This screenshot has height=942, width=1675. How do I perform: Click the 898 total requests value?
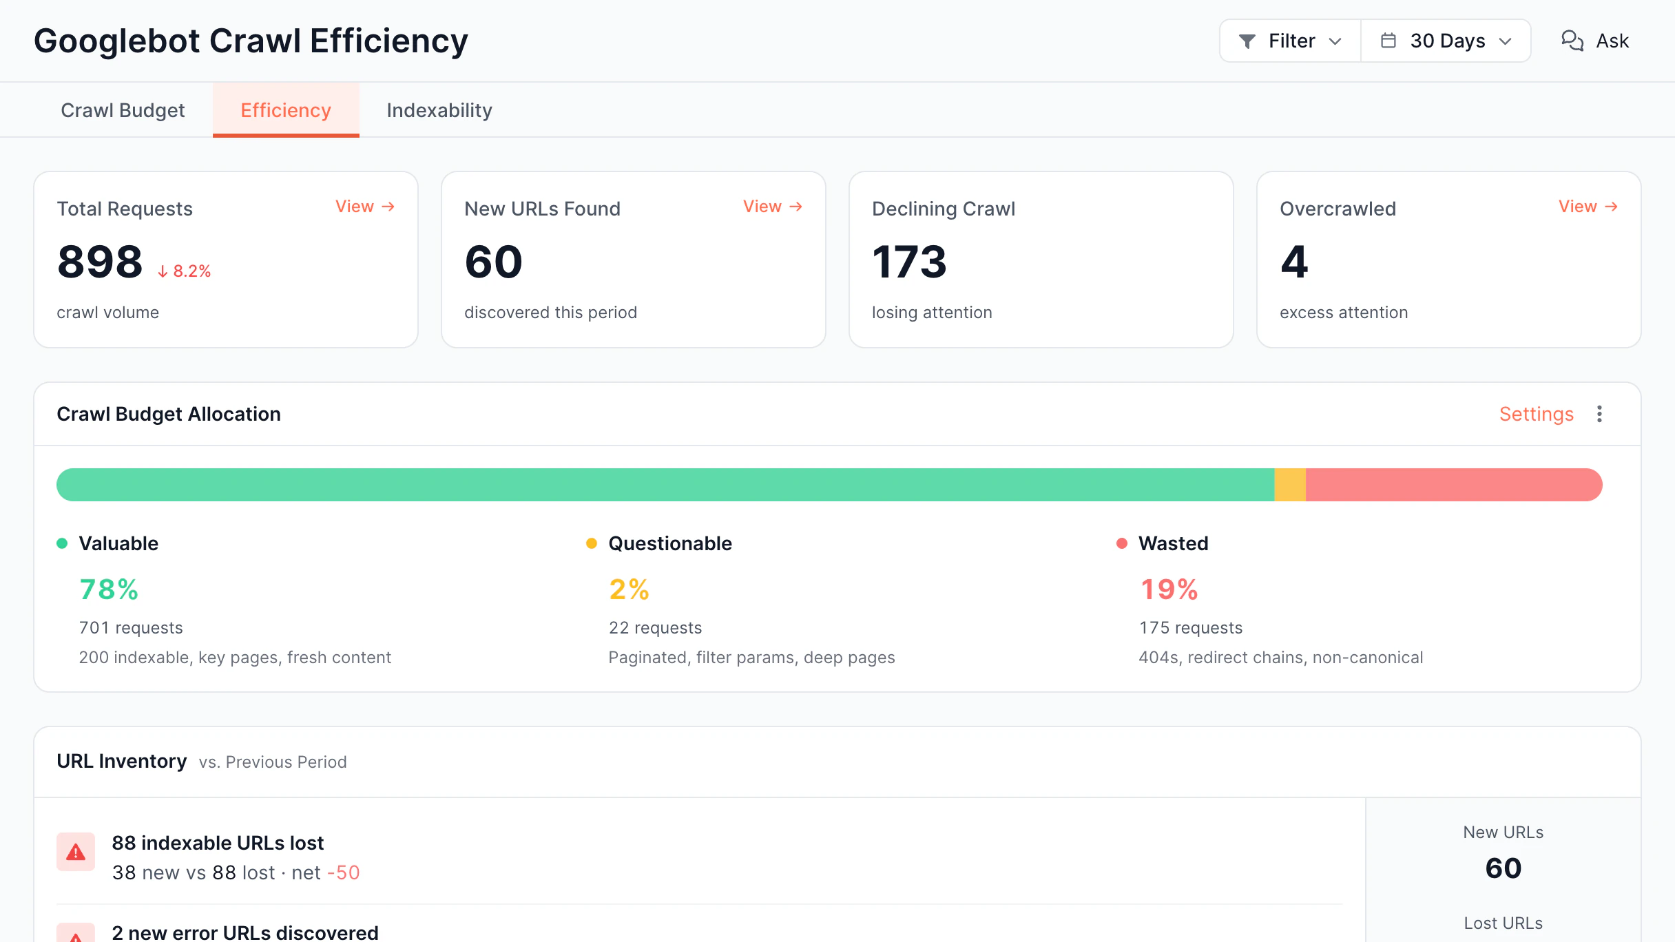pyautogui.click(x=100, y=262)
